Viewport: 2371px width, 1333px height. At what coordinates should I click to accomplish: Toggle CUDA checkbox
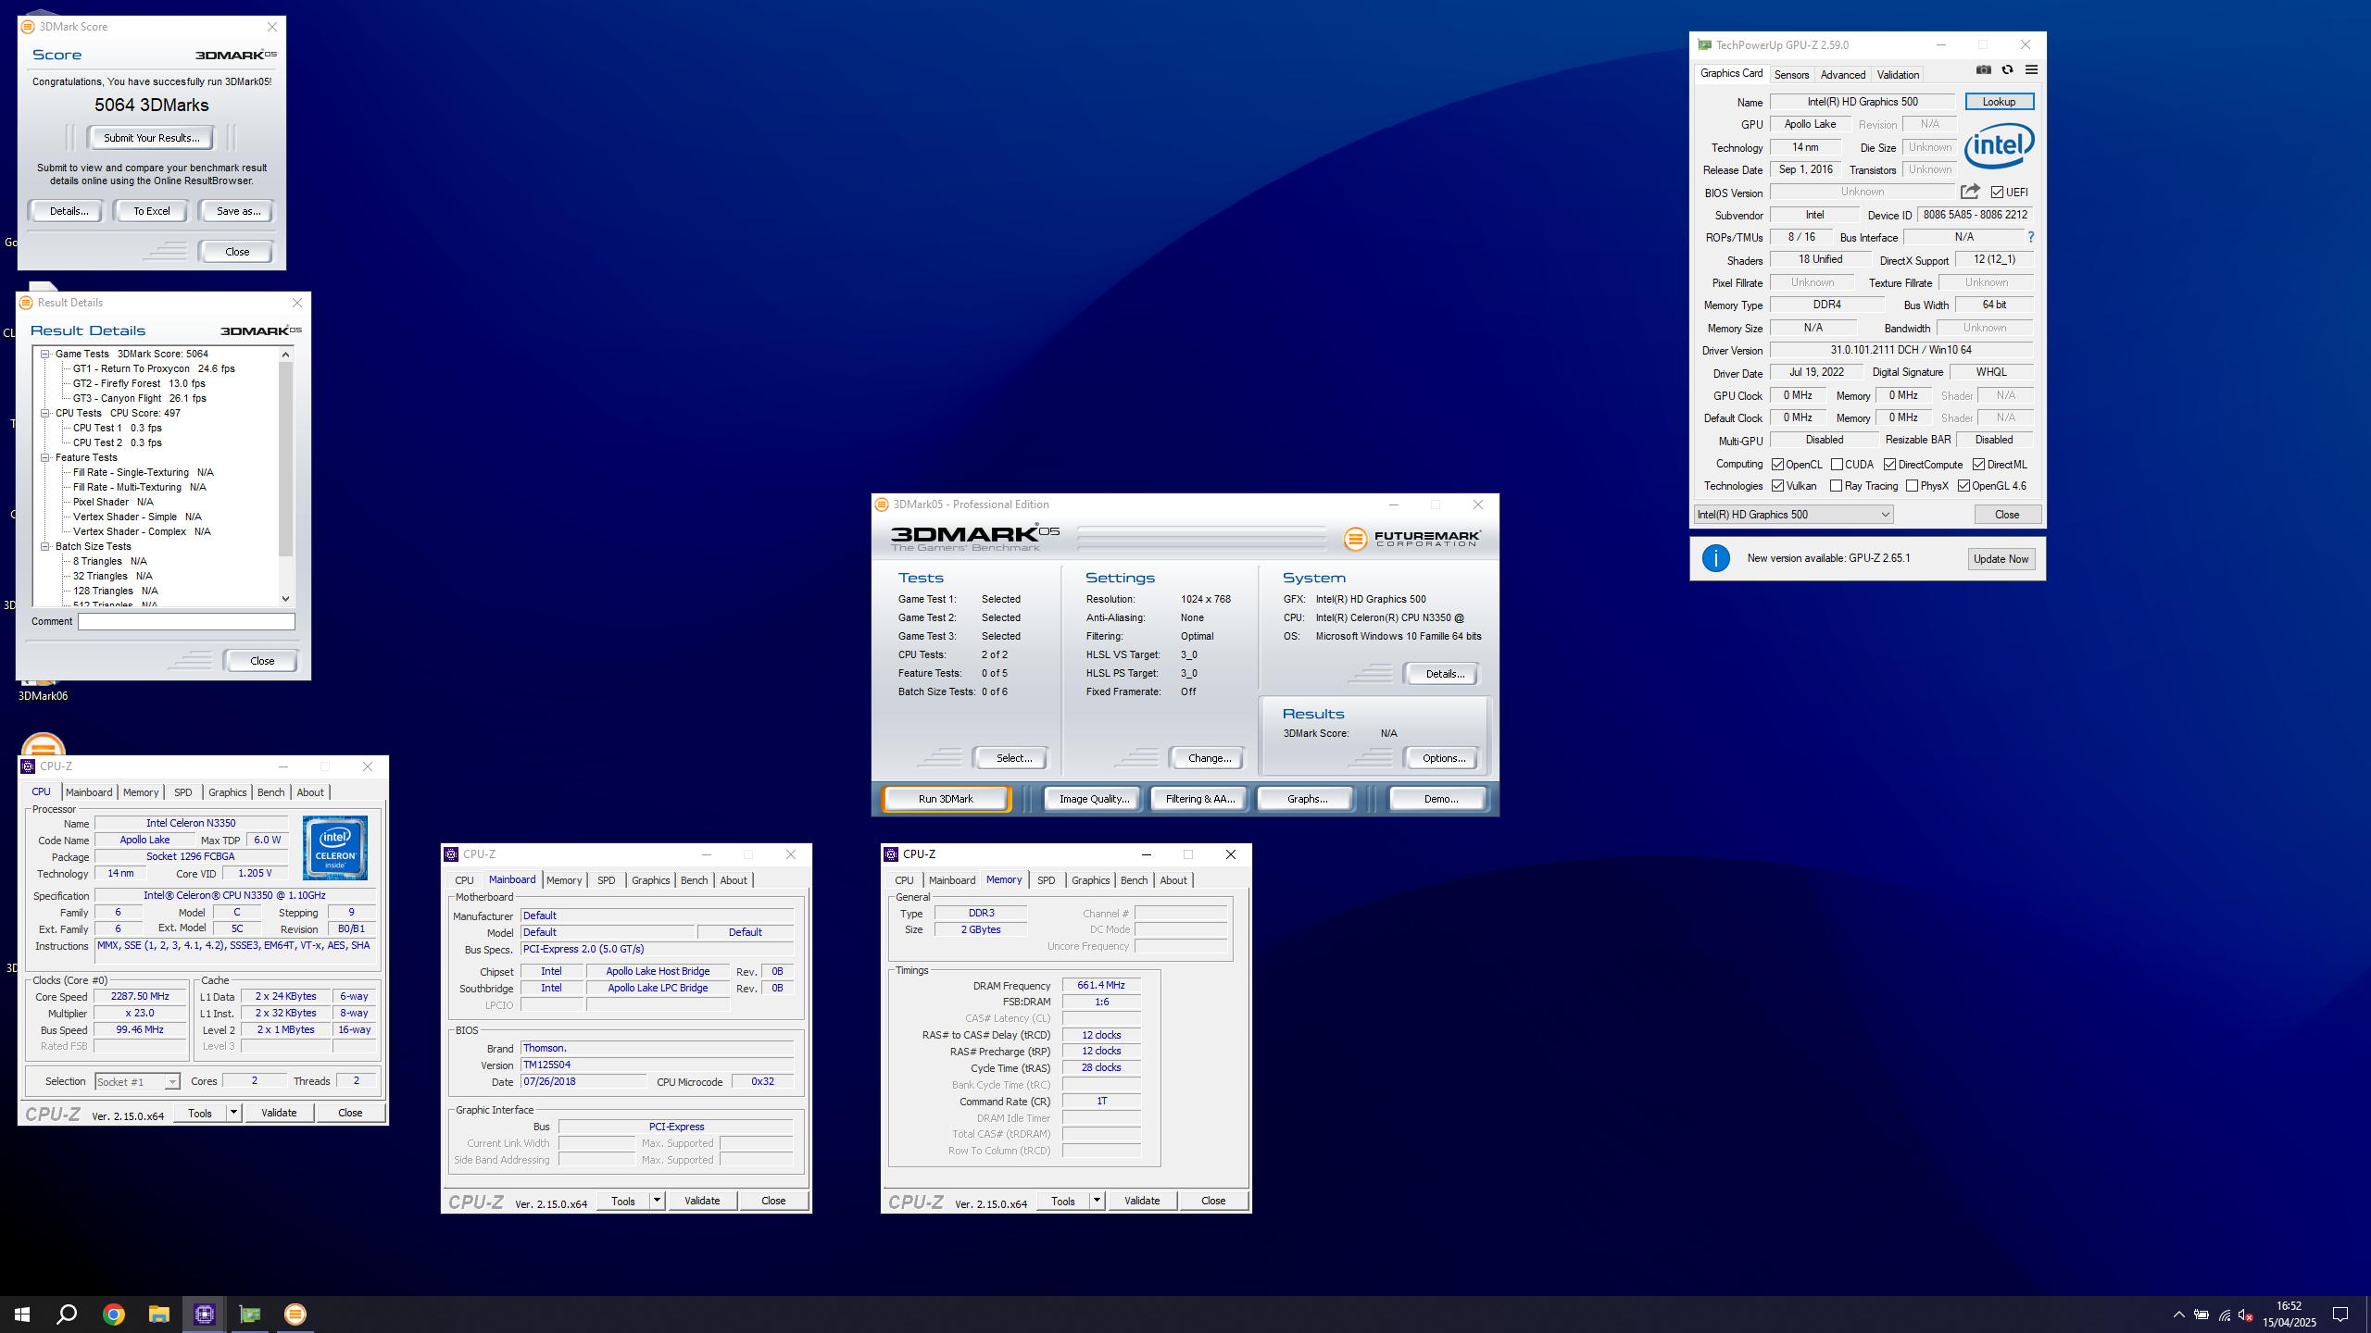point(1837,465)
